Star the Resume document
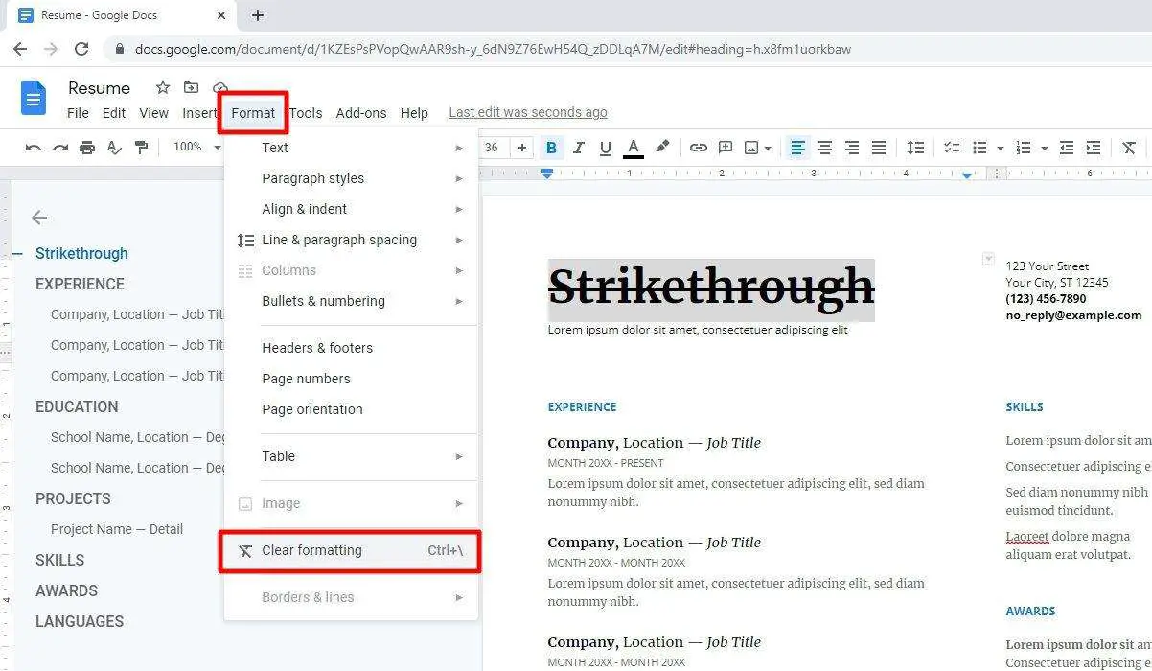Viewport: 1152px width, 671px height. (163, 87)
